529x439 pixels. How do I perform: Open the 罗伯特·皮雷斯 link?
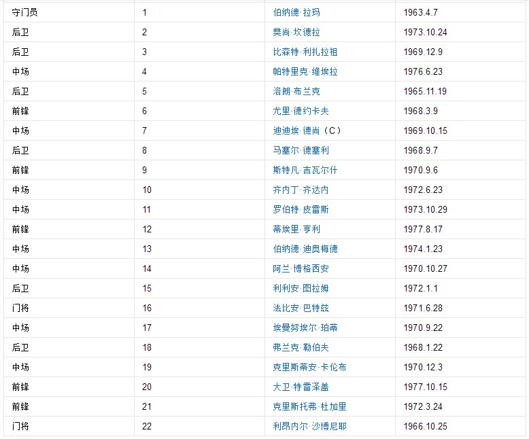(x=301, y=209)
